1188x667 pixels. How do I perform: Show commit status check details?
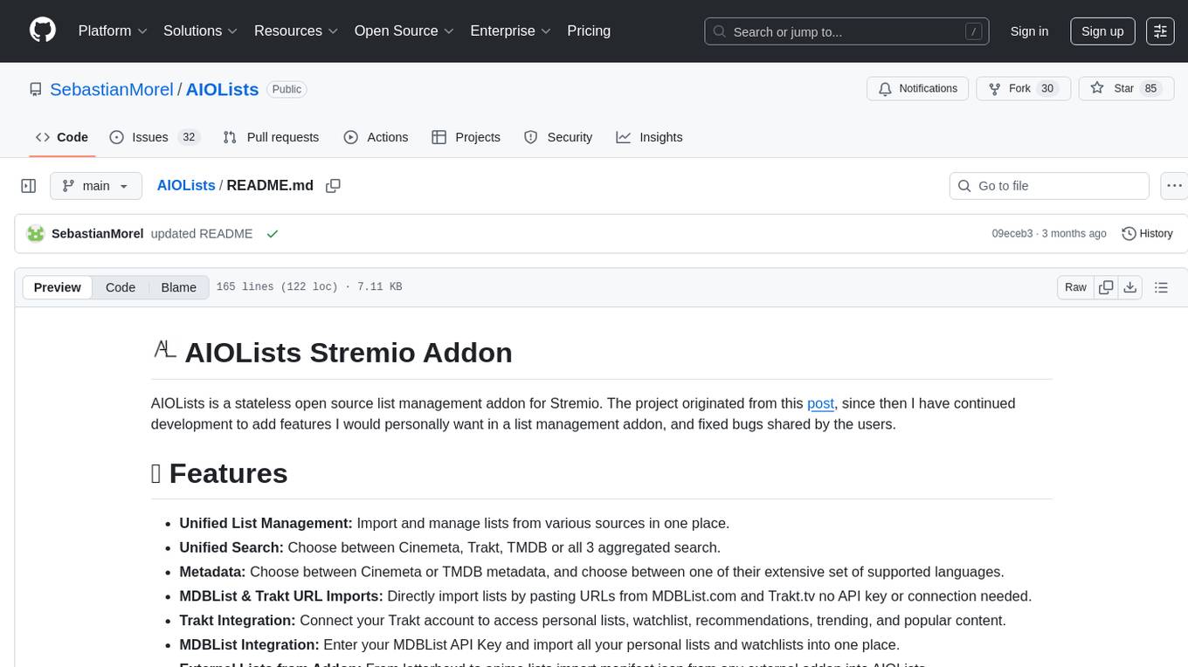coord(273,234)
